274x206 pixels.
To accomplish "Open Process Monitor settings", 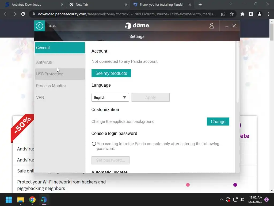I will click(x=60, y=86).
